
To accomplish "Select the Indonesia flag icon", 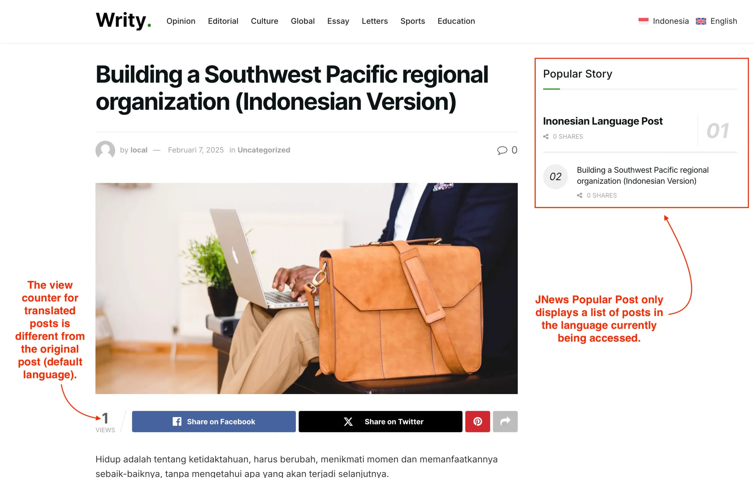I will (644, 21).
